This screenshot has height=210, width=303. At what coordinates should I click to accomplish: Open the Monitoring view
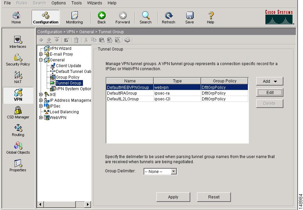coord(75,17)
